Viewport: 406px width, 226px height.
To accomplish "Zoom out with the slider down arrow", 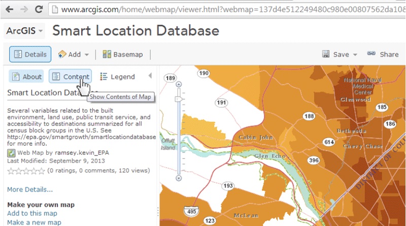I will coord(179,178).
